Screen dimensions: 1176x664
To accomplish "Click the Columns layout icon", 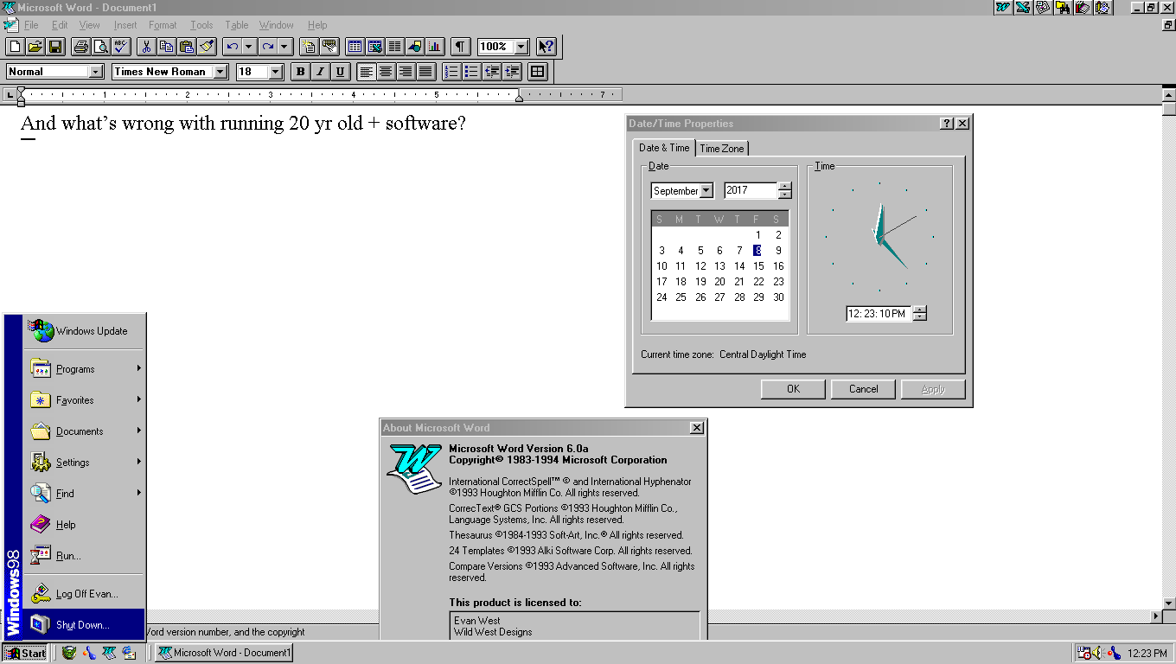I will click(394, 47).
